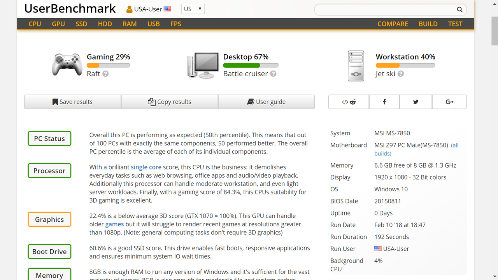The height and width of the screenshot is (280, 498).
Task: Click the PC Status button
Action: [x=49, y=138]
